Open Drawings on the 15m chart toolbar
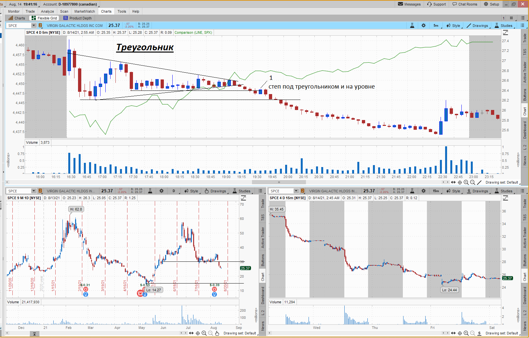The height and width of the screenshot is (338, 529). coord(478,191)
